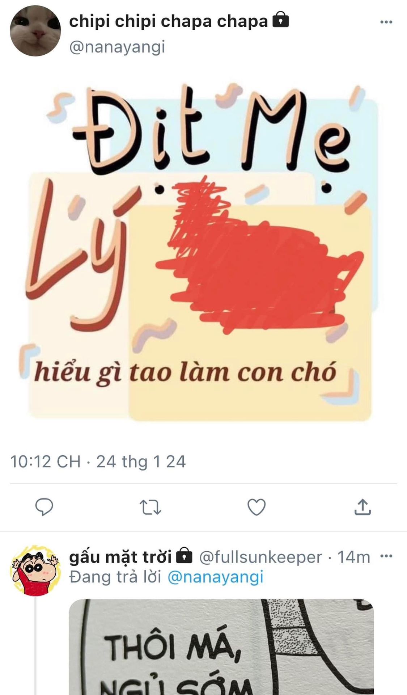This screenshot has width=407, height=695.
Task: Open the @fullsunkeeper handle
Action: tap(260, 557)
